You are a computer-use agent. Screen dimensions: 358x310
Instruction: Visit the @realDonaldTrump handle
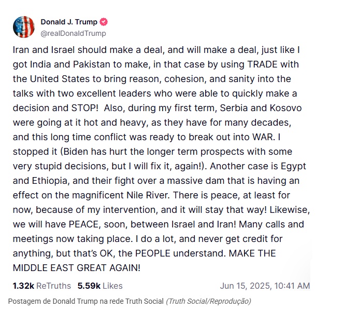pos(73,33)
